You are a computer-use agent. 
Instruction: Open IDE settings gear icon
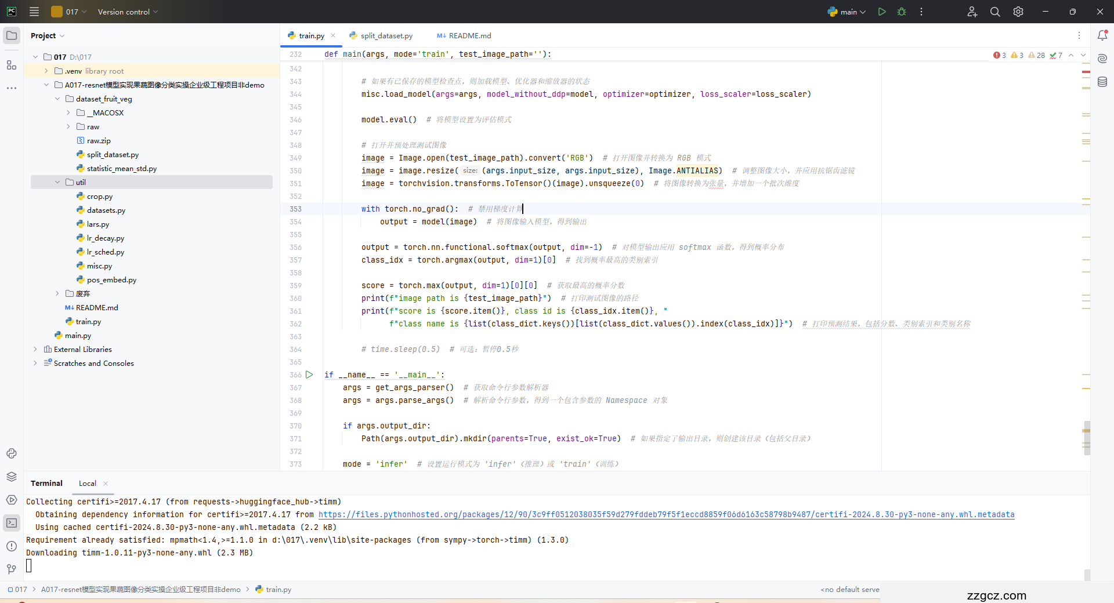point(1018,12)
